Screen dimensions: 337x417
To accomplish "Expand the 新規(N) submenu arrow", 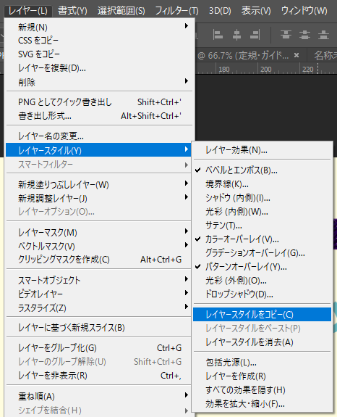I will click(x=187, y=26).
